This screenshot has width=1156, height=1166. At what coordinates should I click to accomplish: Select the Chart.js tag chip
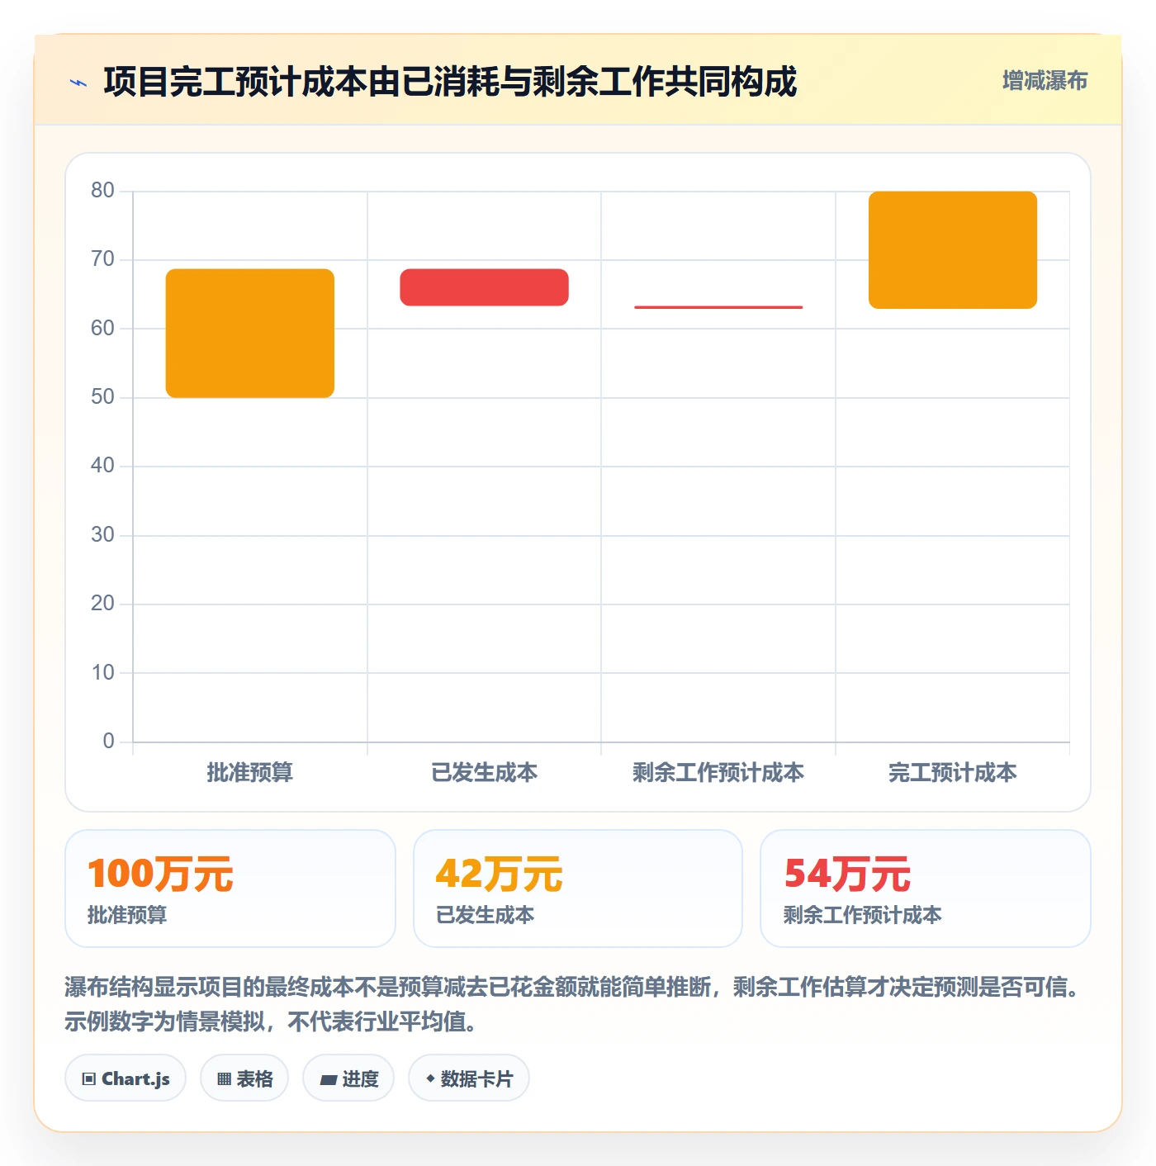(x=126, y=1078)
